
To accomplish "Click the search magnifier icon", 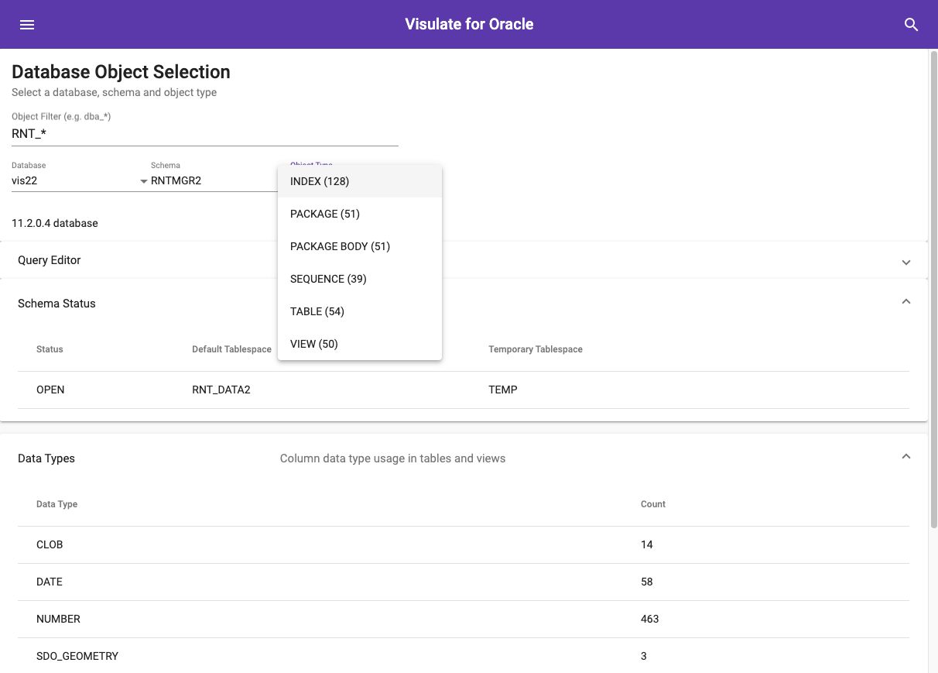I will pyautogui.click(x=911, y=25).
